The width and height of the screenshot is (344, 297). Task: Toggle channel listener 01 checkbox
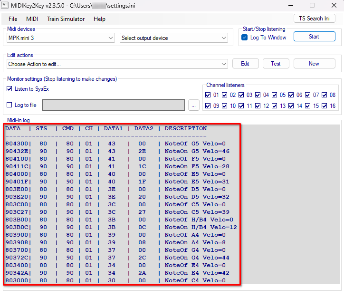pyautogui.click(x=208, y=95)
